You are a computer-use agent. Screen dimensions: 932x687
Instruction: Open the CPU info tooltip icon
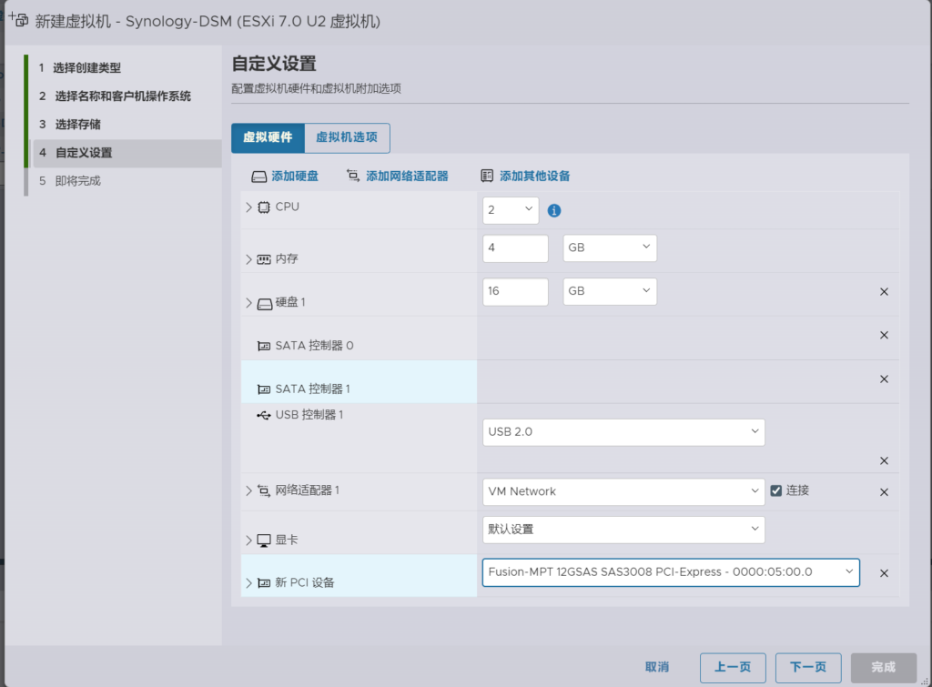pos(554,210)
